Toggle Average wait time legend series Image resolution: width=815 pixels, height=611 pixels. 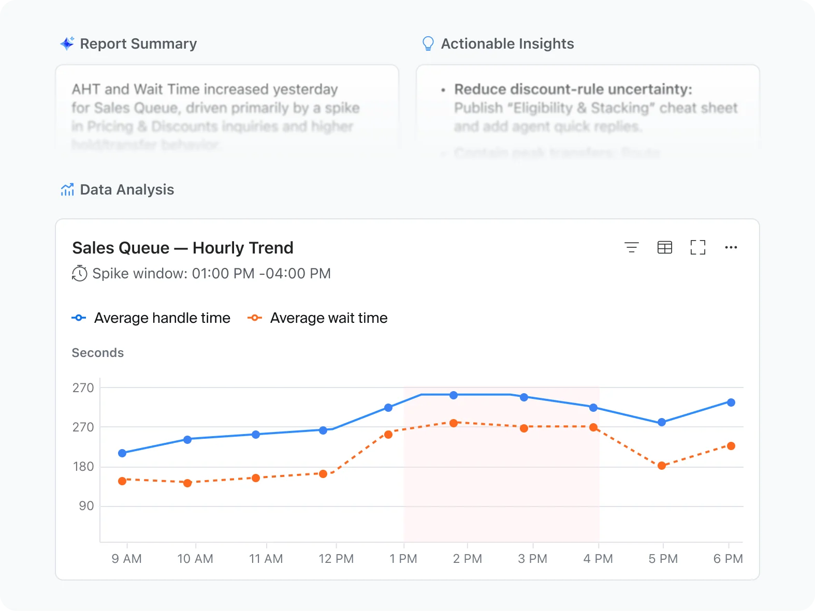329,318
